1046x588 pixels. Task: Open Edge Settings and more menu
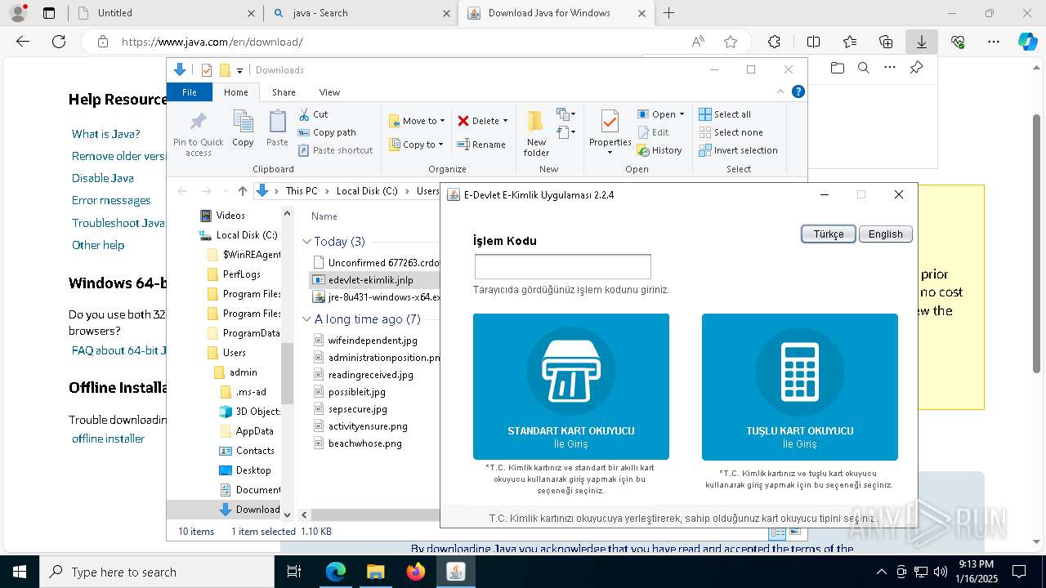(994, 42)
